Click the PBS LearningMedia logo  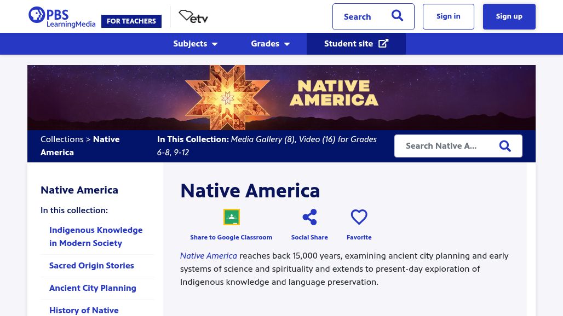[x=61, y=17]
